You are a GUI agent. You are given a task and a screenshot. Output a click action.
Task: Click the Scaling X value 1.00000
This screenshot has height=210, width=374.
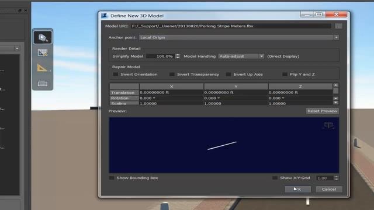coord(171,103)
